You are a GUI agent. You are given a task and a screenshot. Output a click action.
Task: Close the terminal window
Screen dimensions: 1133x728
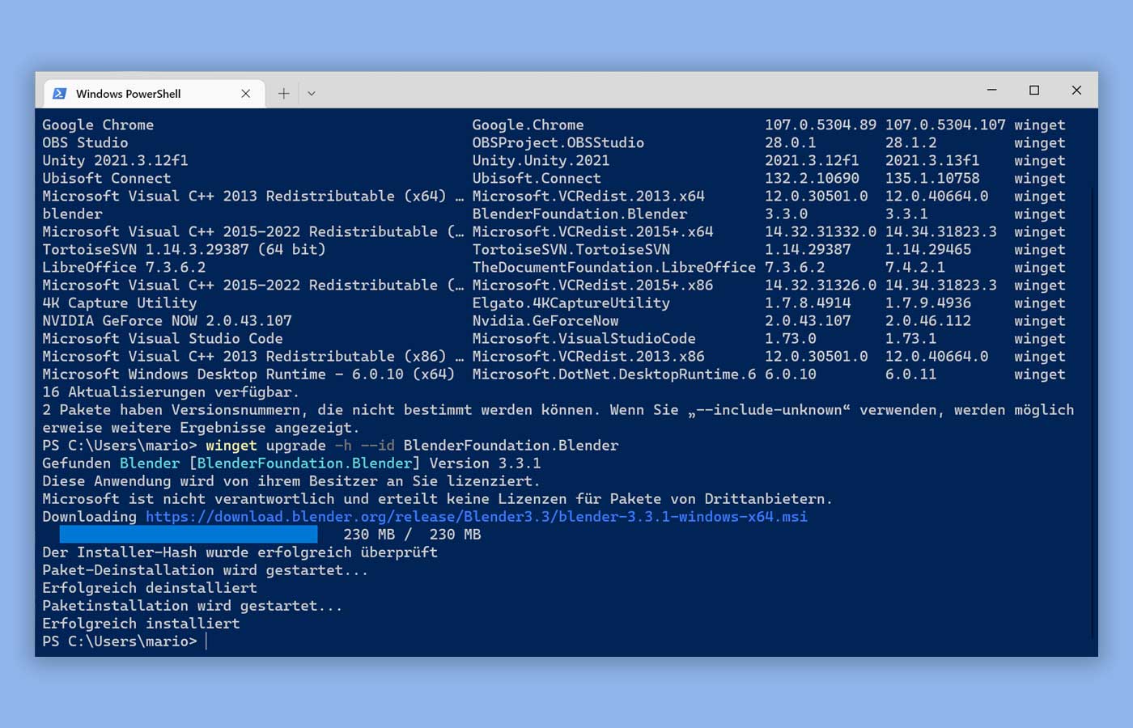(x=1076, y=90)
